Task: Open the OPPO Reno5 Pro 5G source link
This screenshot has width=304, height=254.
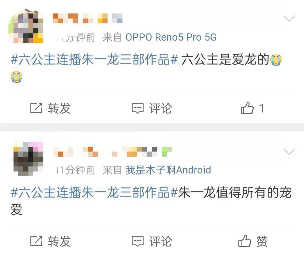Action: [171, 37]
